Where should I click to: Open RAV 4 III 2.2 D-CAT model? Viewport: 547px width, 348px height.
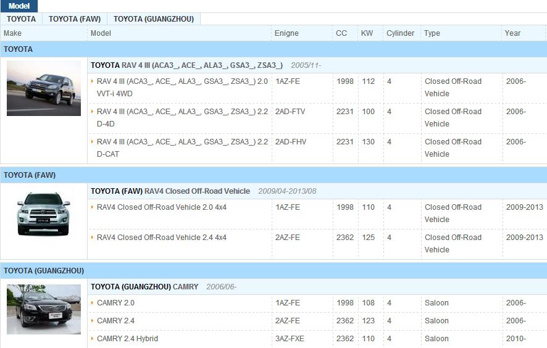pos(182,147)
